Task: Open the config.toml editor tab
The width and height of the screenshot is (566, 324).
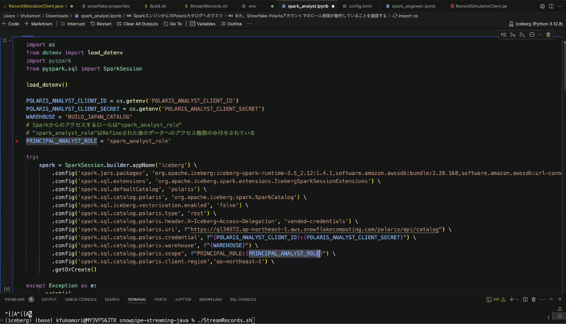Action: (x=360, y=6)
